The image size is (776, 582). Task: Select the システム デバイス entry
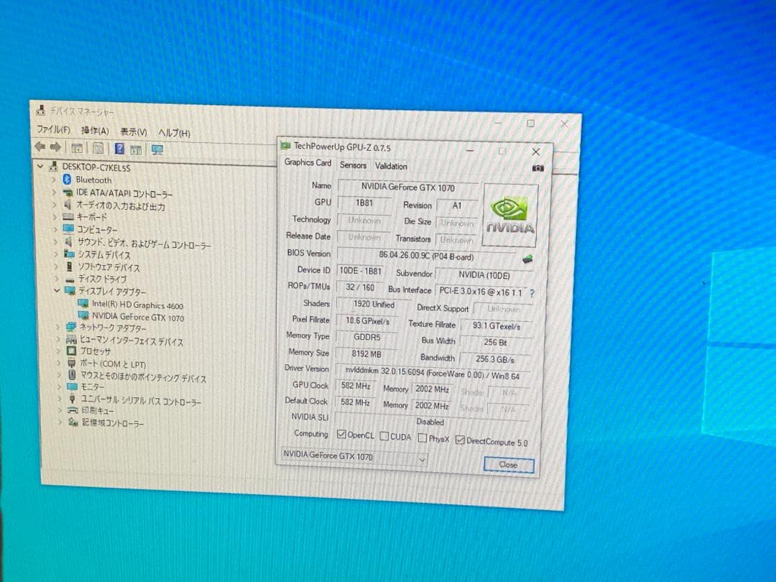(x=104, y=255)
